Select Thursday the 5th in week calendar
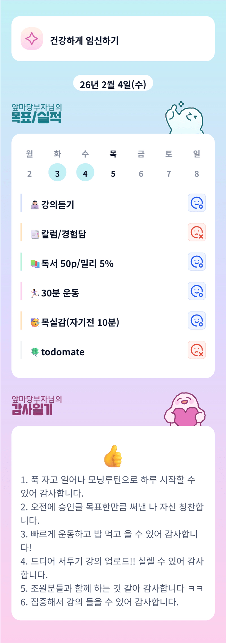This screenshot has width=226, height=643. tap(113, 174)
